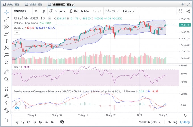The height and width of the screenshot is (127, 193).
Task: Hide all drawings with eye icon
Action: (x=7, y=110)
